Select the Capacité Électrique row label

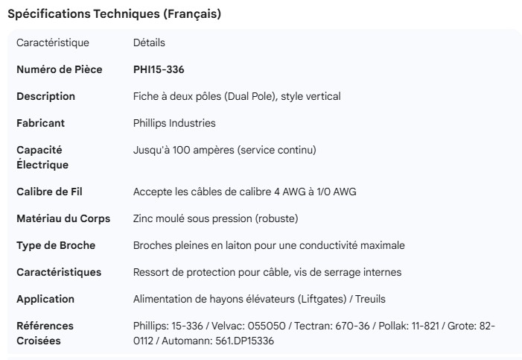[42, 157]
